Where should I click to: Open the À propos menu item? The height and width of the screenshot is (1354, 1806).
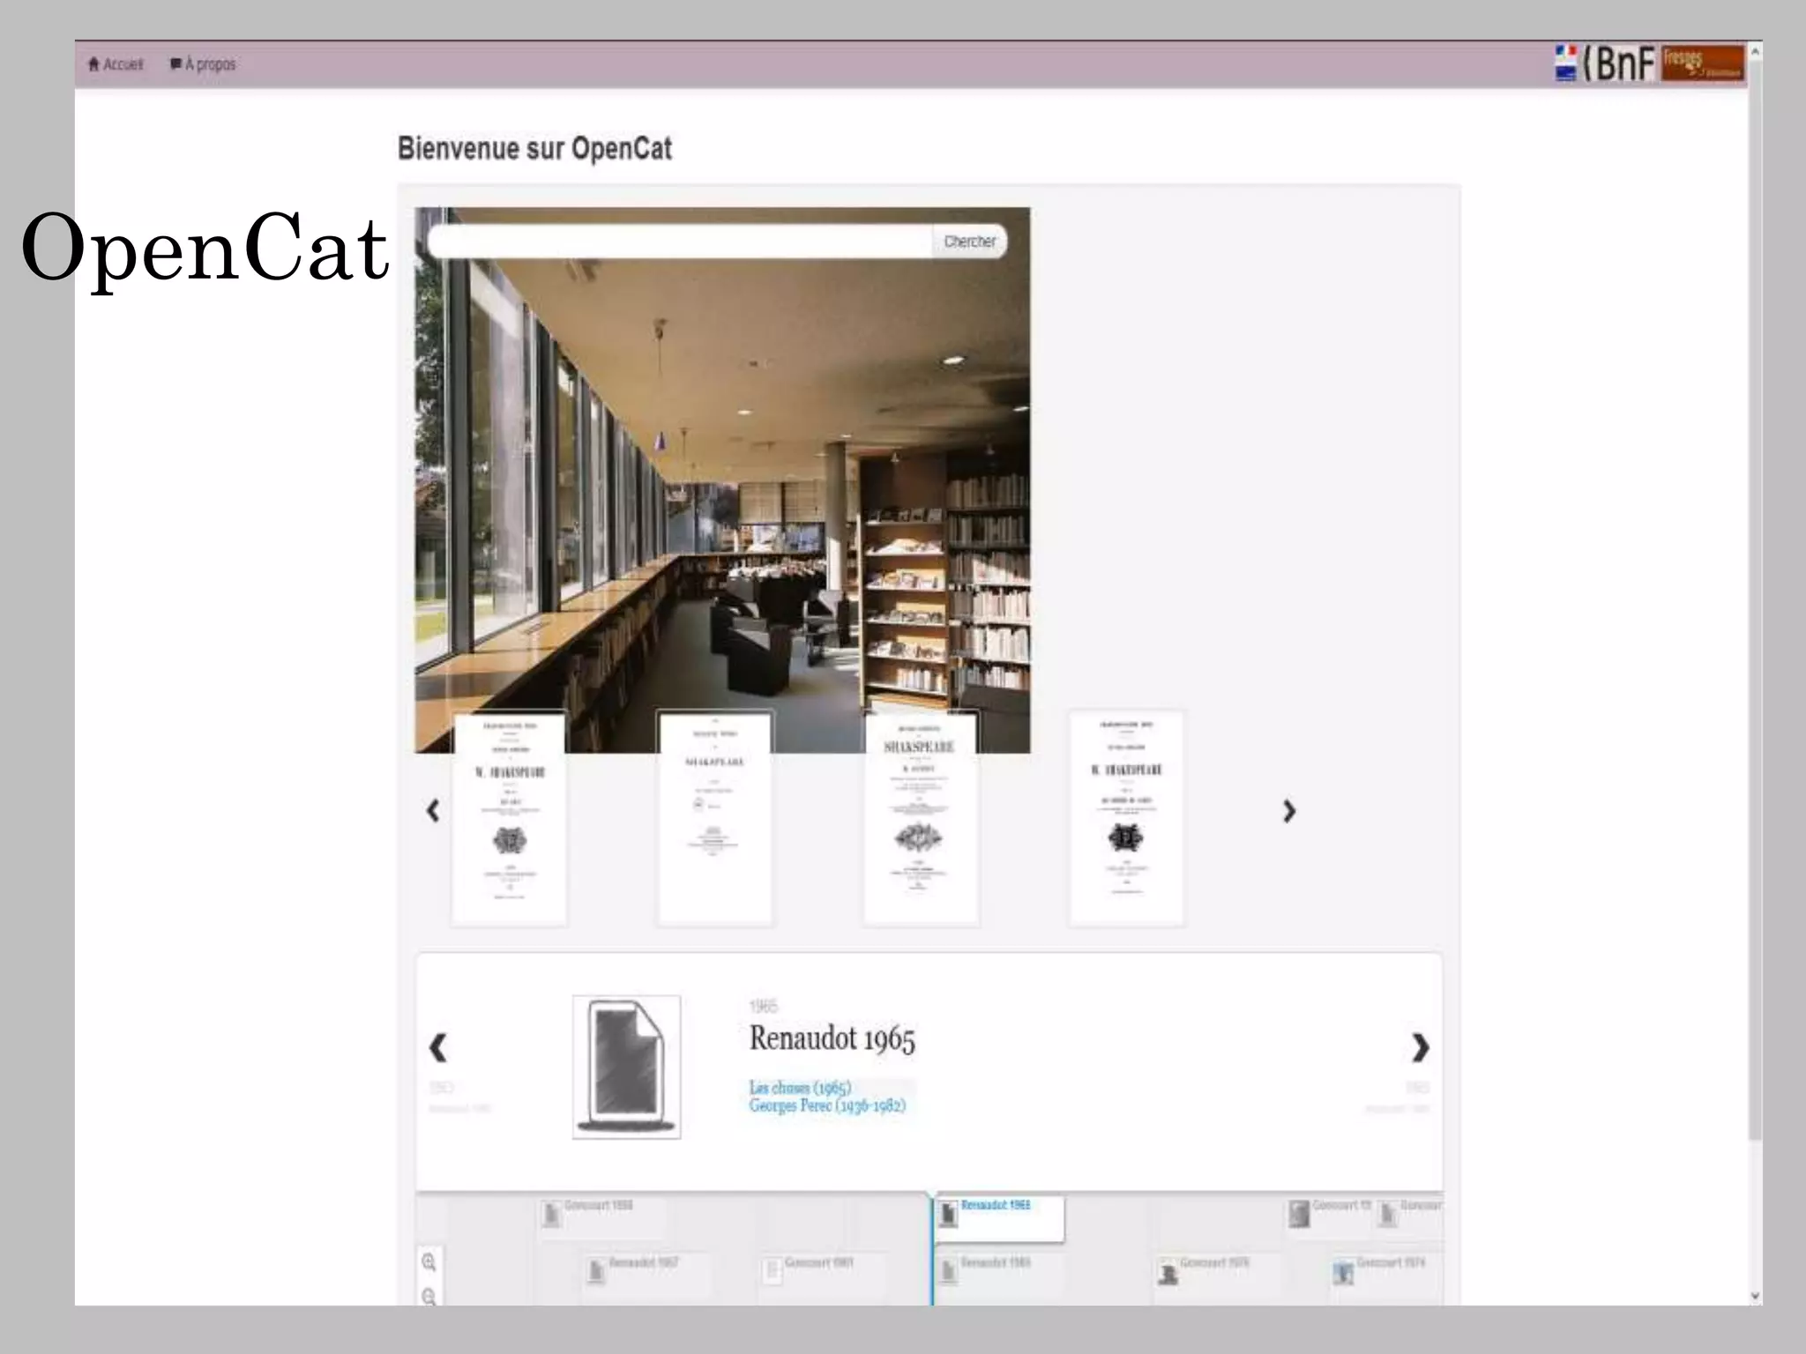(x=203, y=64)
